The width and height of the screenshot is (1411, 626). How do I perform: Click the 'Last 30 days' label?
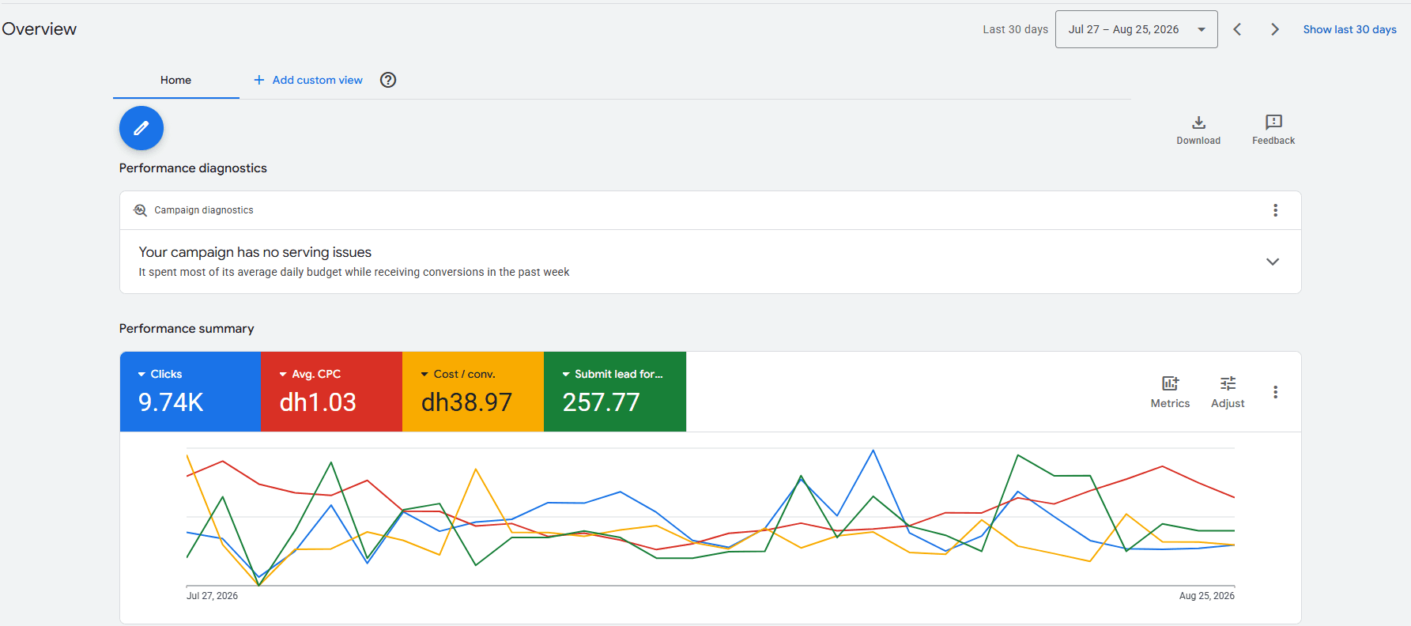[1015, 29]
